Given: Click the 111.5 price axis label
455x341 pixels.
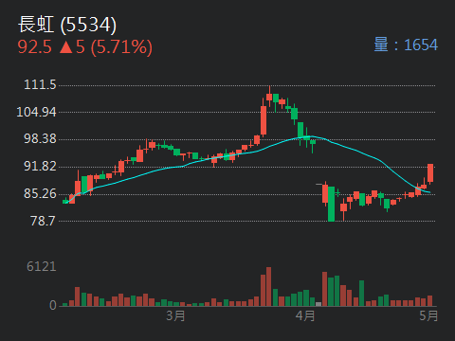Looking at the screenshot, I should point(40,84).
